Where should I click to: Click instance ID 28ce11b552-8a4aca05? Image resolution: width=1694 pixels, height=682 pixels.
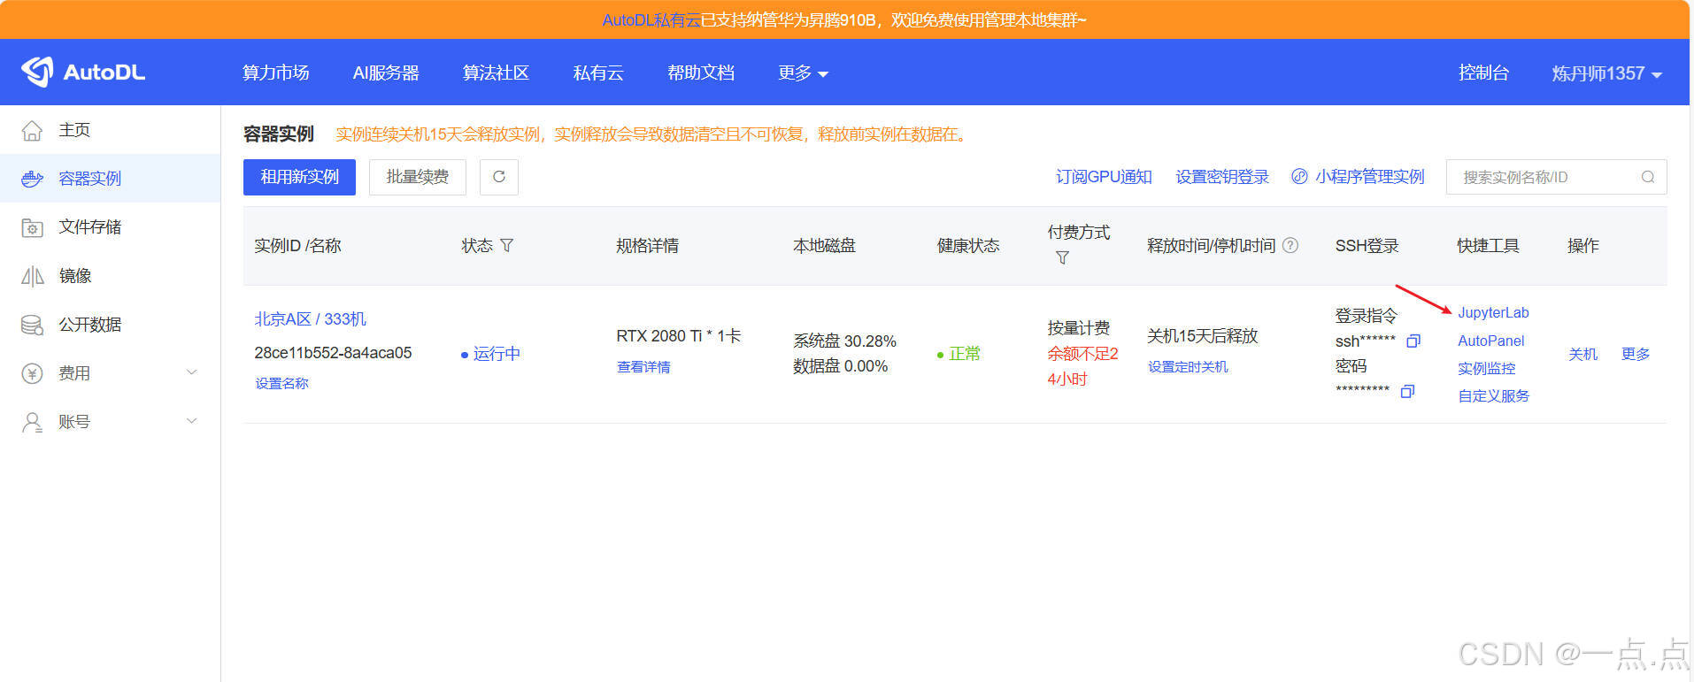coord(333,352)
